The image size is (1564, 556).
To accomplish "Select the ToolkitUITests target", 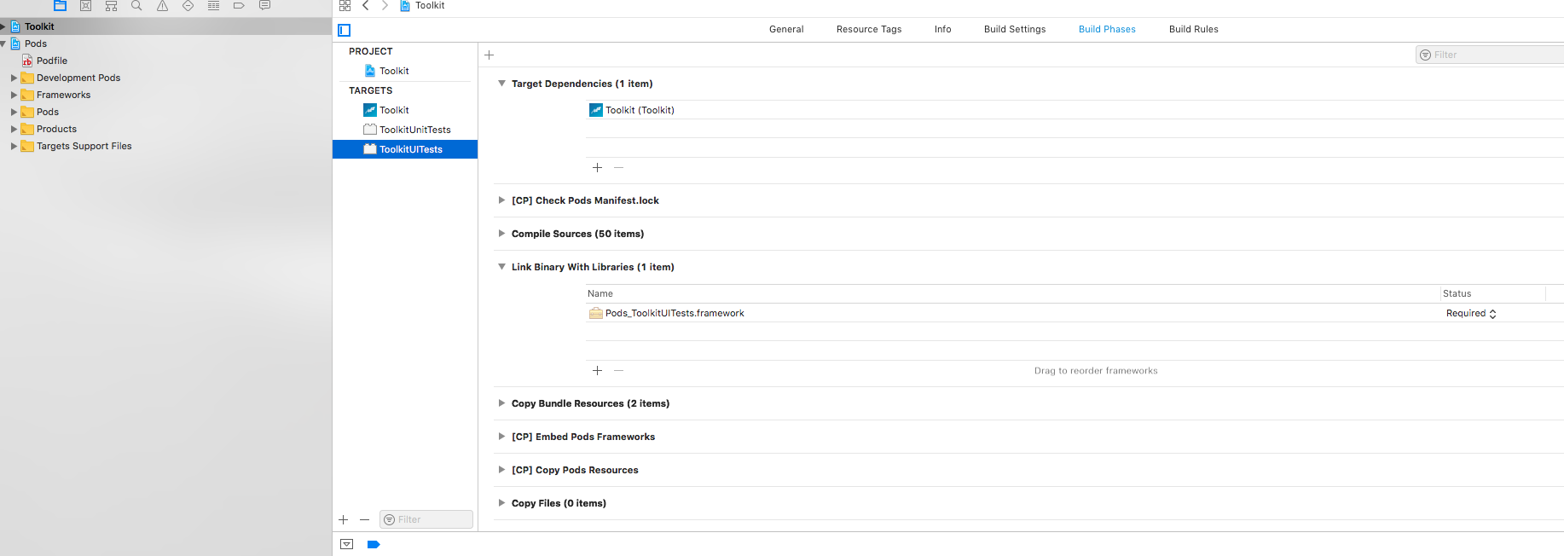I will click(x=405, y=149).
